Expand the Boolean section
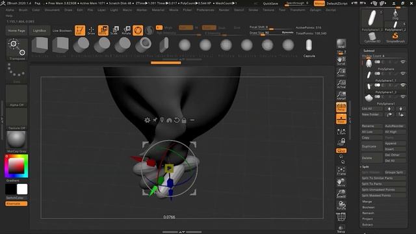The width and height of the screenshot is (416, 234). pyautogui.click(x=369, y=207)
